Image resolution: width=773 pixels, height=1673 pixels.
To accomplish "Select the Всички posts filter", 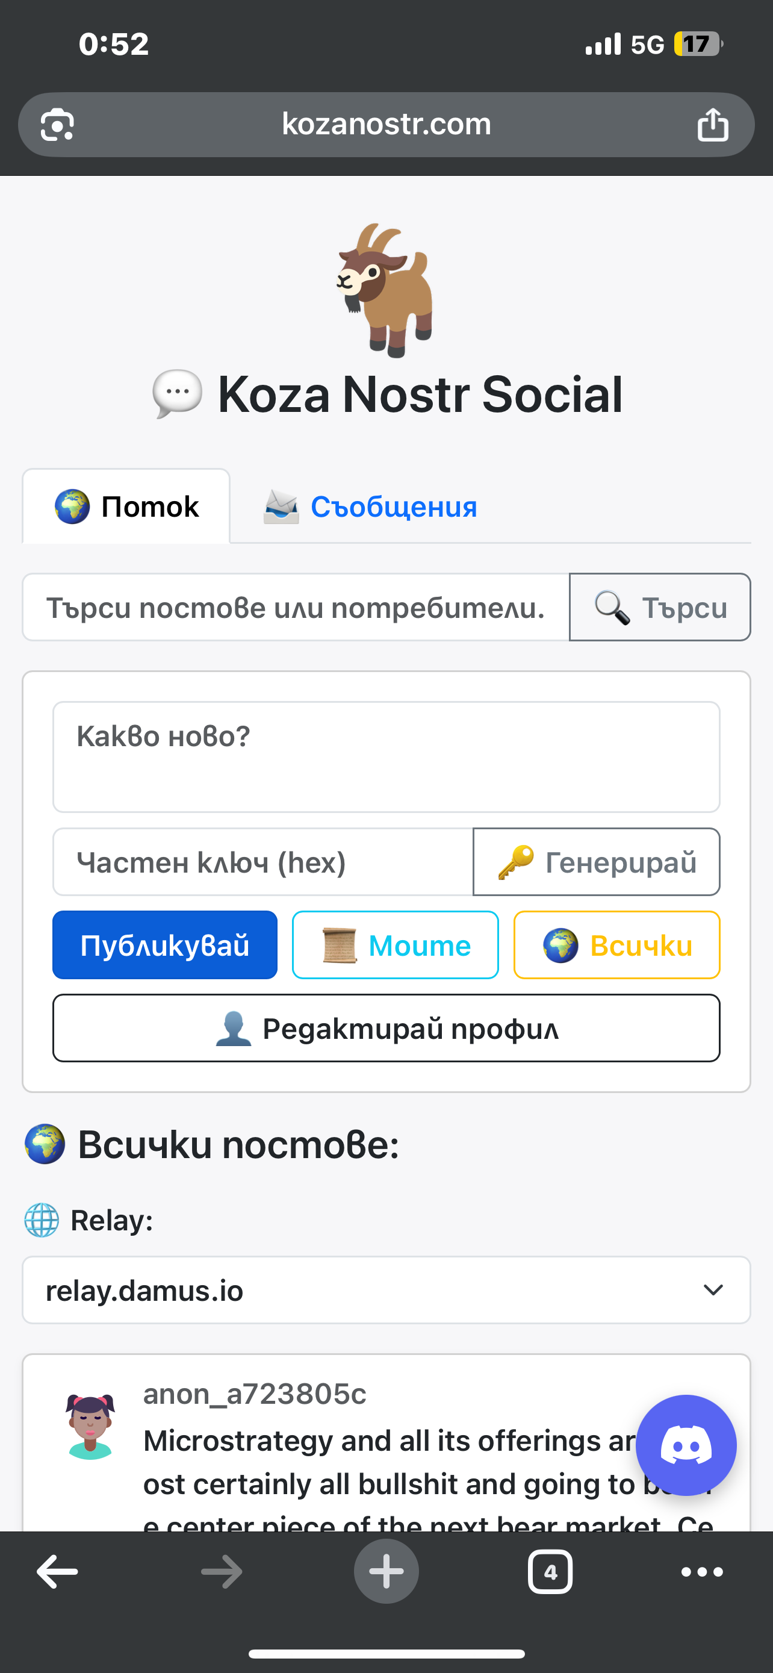I will (x=616, y=945).
